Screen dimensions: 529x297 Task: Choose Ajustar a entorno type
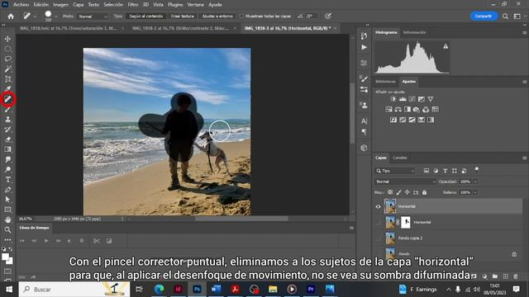[x=217, y=16]
